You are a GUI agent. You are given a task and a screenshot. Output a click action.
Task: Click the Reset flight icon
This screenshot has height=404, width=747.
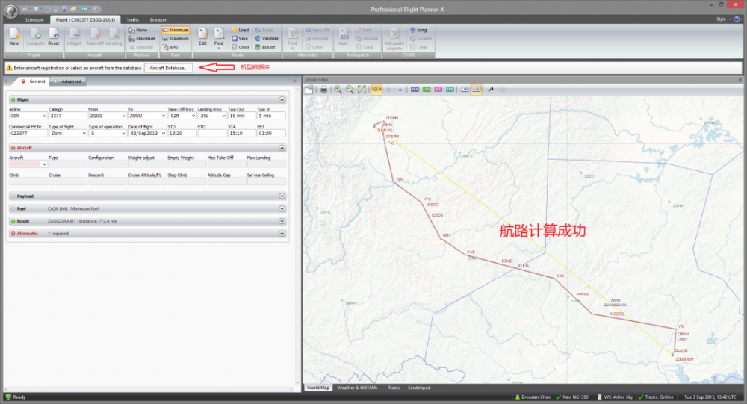(x=54, y=37)
